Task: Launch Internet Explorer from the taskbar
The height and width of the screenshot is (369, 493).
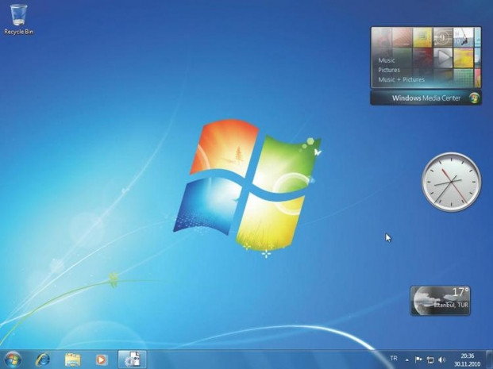Action: pyautogui.click(x=42, y=359)
